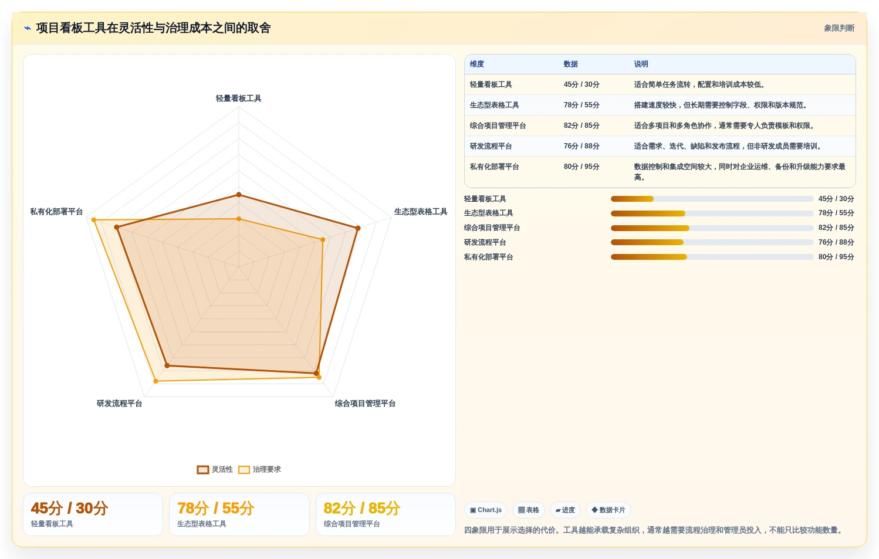Select the orange 治理要求 point on 私有化部署平台 axis
The width and height of the screenshot is (879, 559).
94,219
